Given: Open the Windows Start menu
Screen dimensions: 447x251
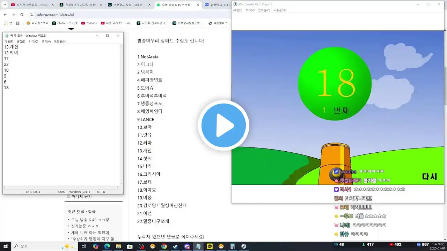Looking at the screenshot, I should tap(5, 246).
